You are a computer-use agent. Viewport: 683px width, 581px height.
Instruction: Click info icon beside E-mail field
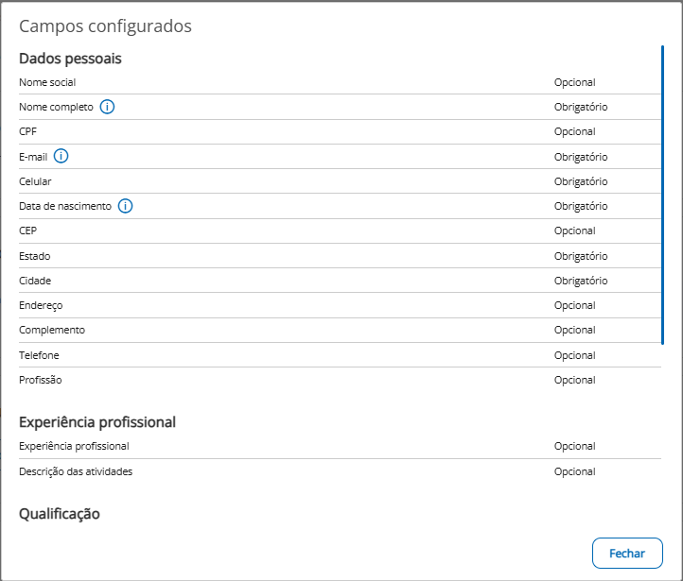pos(61,157)
